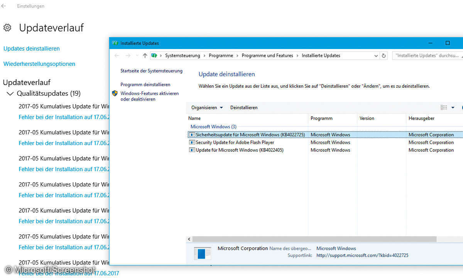Click the icon of Adobe Flash Player row

click(x=192, y=142)
